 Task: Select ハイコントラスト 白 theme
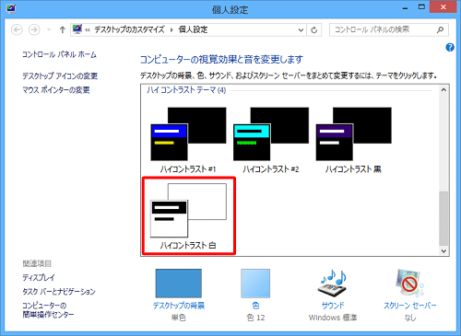pyautogui.click(x=188, y=215)
